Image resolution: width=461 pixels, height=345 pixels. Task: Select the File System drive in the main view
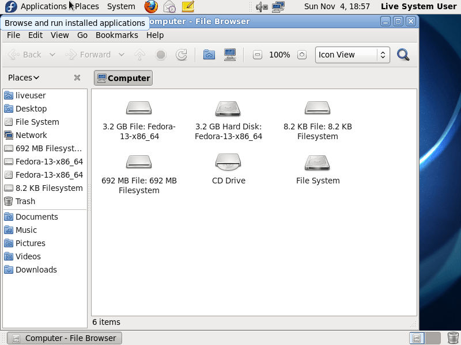318,162
